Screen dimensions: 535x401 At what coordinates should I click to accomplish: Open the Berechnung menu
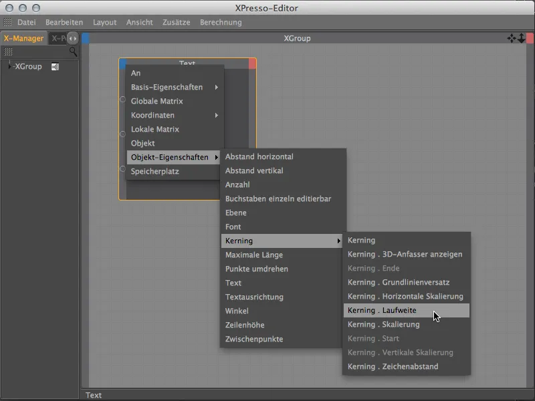221,22
